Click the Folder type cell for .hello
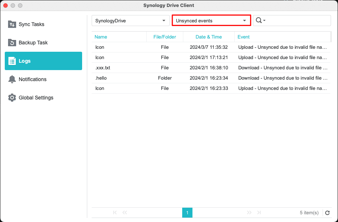 tap(165, 78)
